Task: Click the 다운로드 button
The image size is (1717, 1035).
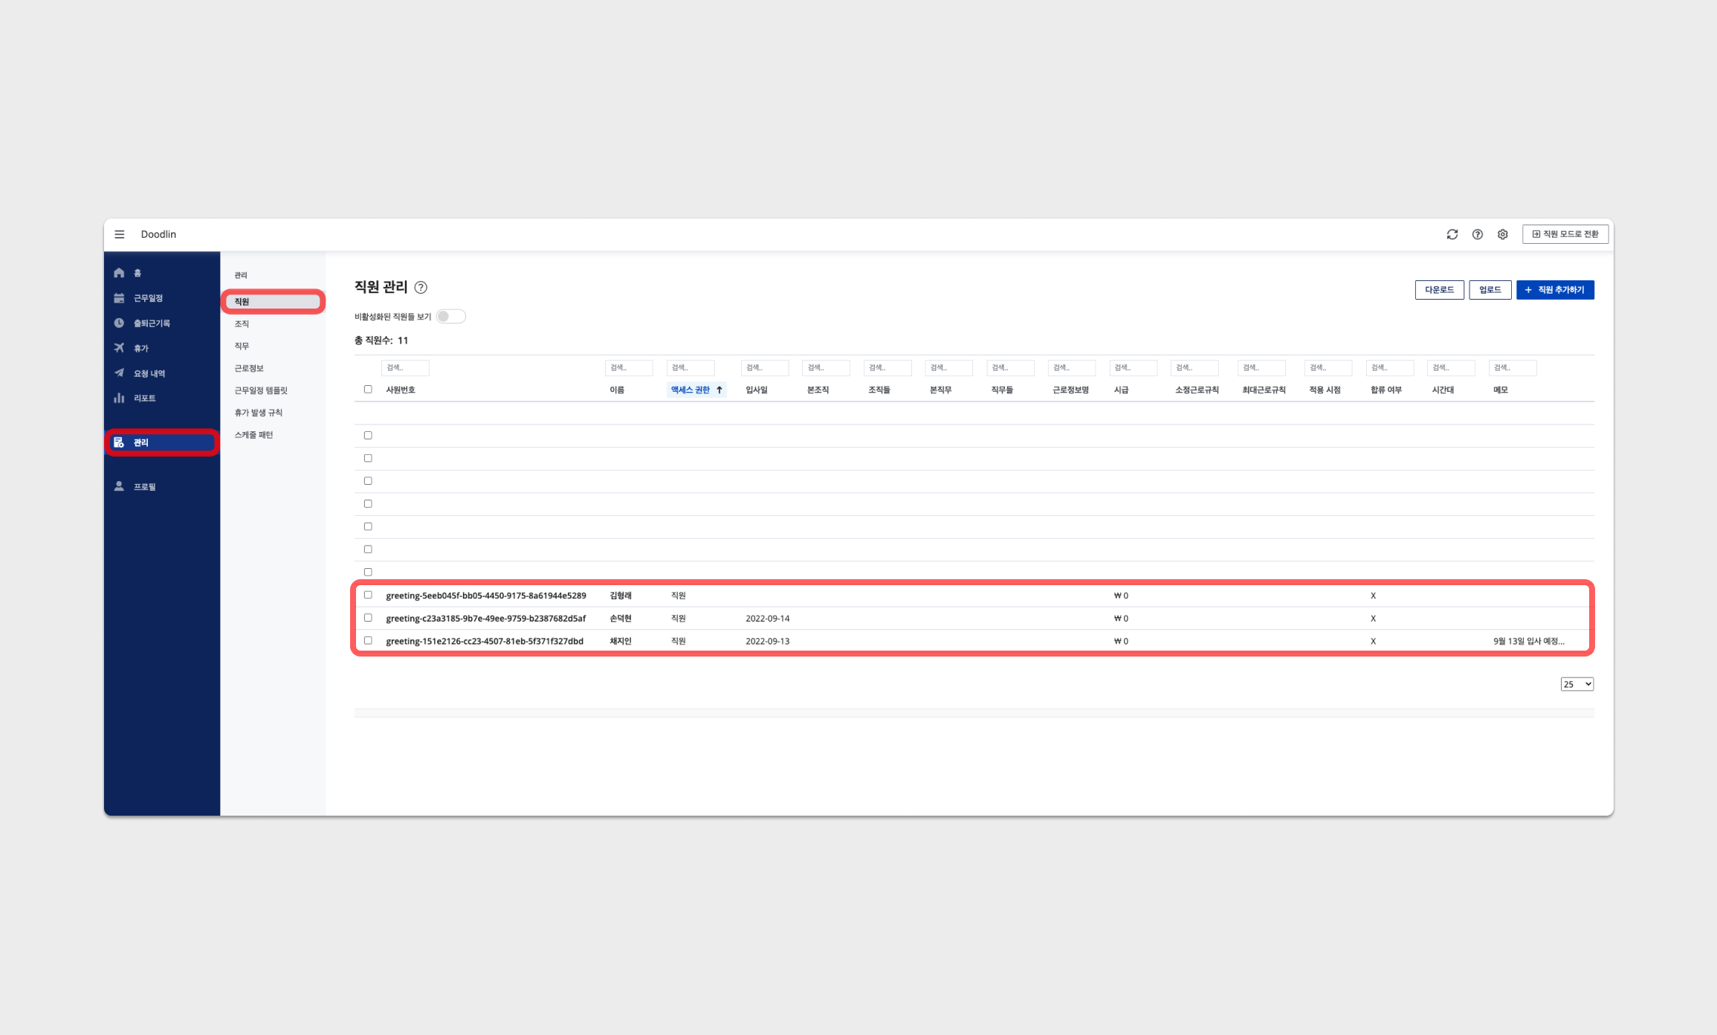Action: [x=1439, y=290]
